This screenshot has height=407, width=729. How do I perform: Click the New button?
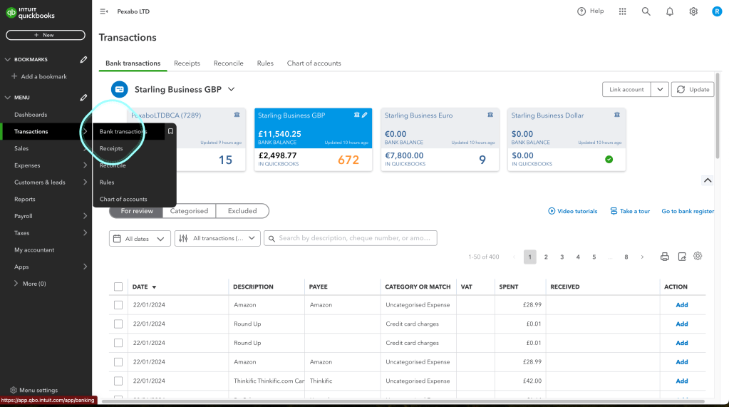click(46, 35)
